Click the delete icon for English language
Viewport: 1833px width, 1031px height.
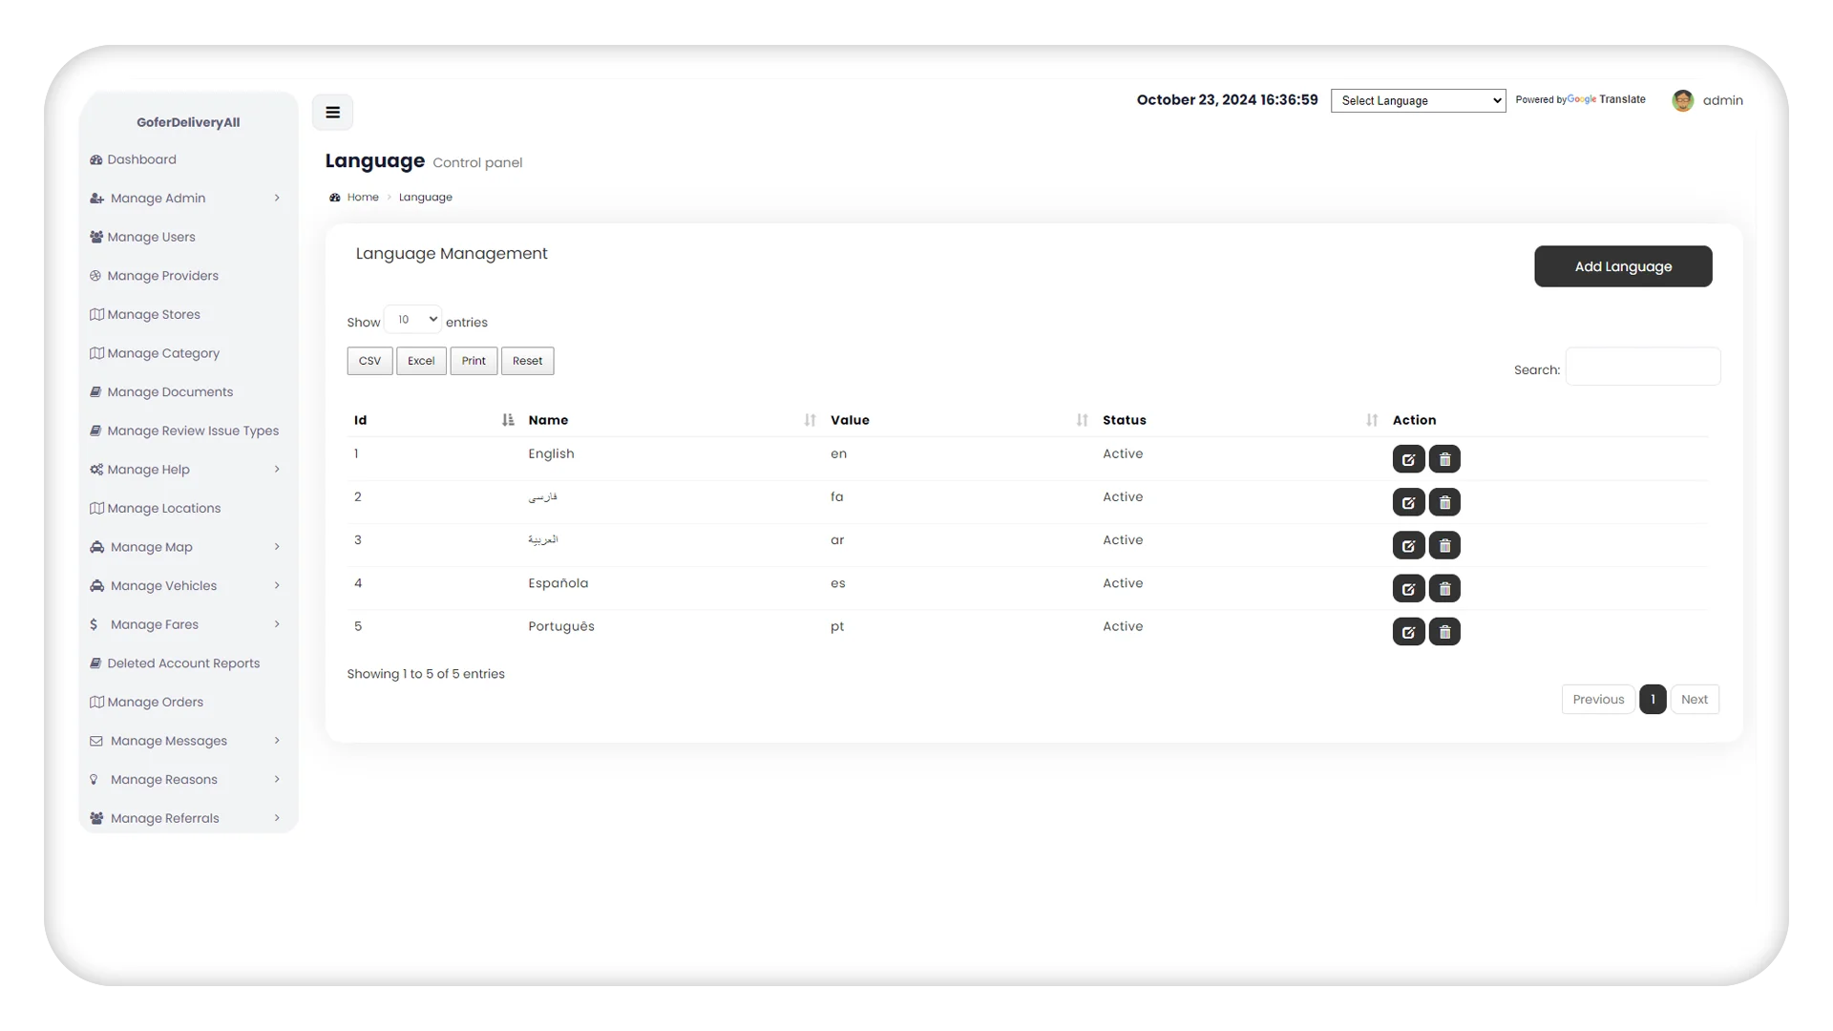(x=1444, y=458)
